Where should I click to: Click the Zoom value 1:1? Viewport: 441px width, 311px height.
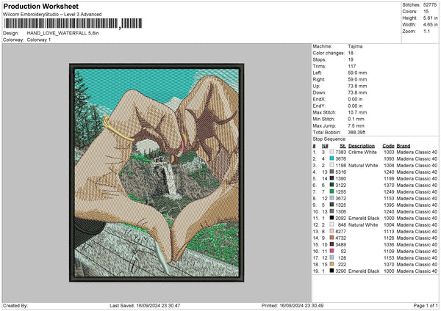point(426,32)
